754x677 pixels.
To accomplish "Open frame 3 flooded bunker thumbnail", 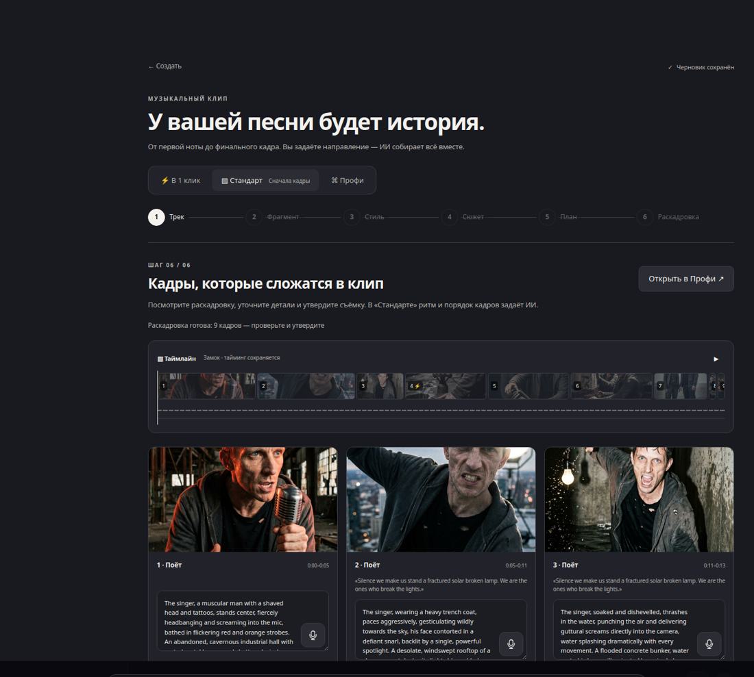I will (639, 499).
